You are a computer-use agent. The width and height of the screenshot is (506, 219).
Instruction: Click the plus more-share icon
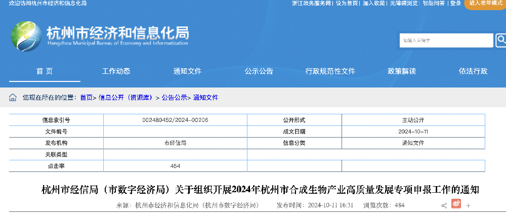click(468, 205)
